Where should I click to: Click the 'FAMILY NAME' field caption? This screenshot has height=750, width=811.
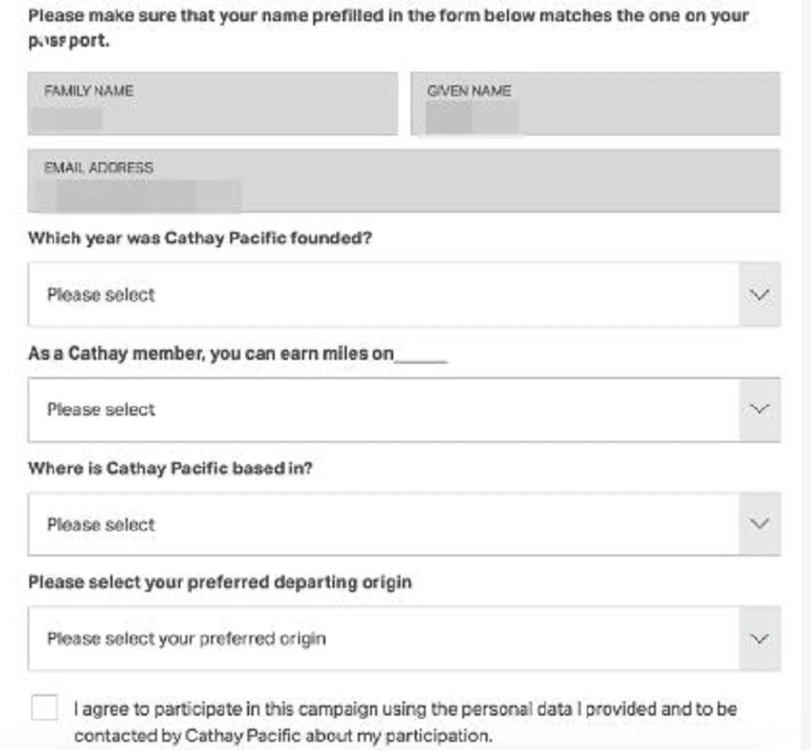click(89, 91)
